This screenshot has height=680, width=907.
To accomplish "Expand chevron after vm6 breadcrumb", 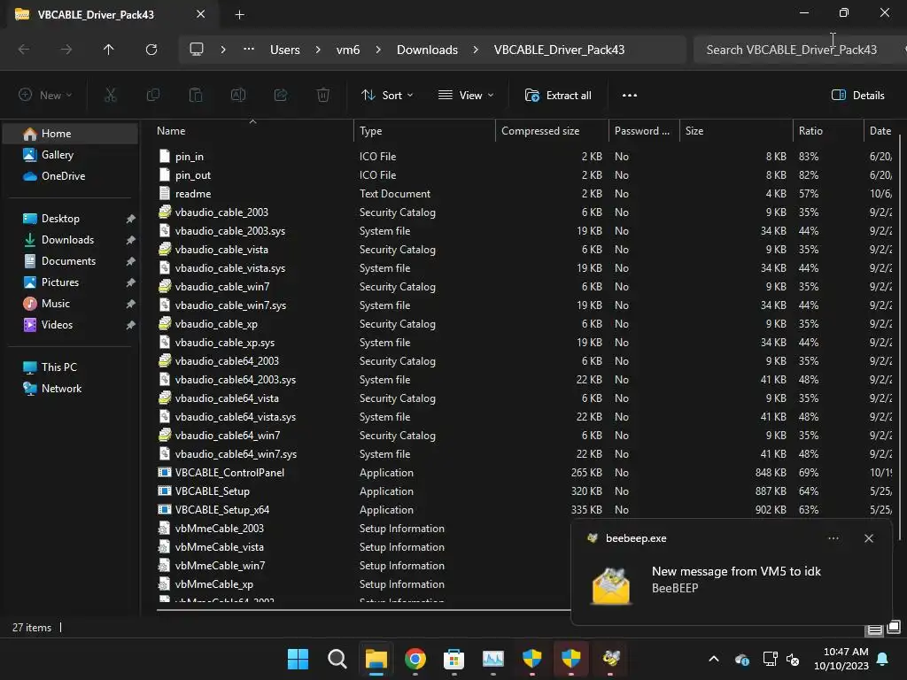I will point(378,50).
